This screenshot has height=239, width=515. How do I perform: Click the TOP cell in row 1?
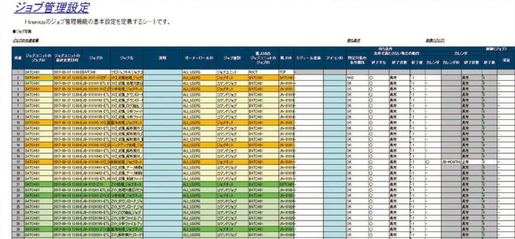286,71
